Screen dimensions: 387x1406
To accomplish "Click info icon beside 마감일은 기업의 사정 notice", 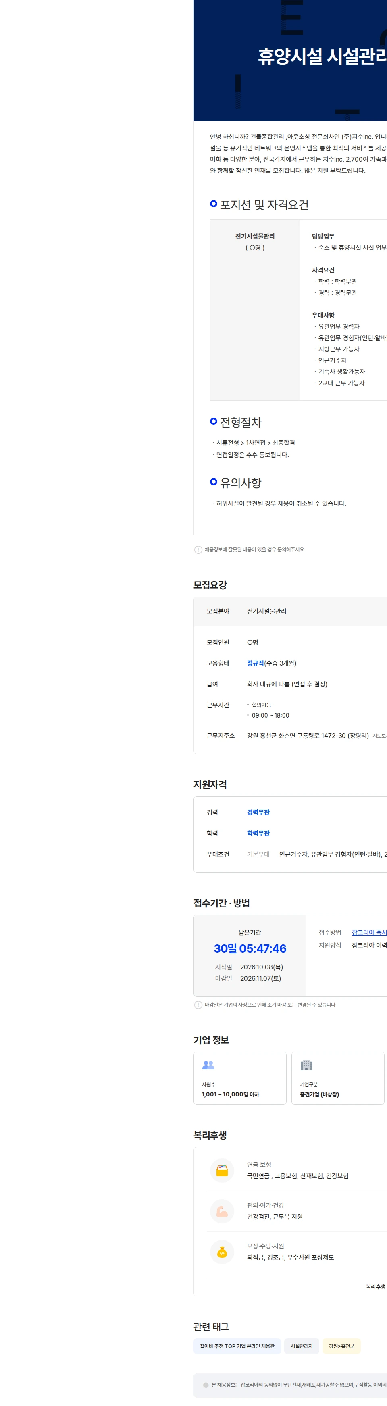I will 198,1005.
